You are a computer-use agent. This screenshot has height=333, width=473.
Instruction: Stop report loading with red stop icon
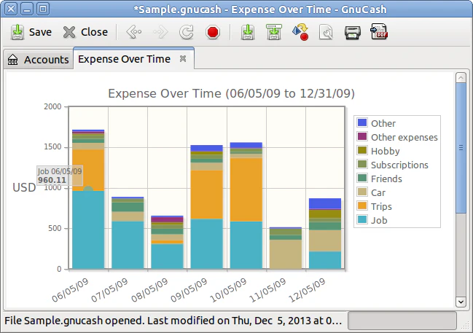(213, 32)
